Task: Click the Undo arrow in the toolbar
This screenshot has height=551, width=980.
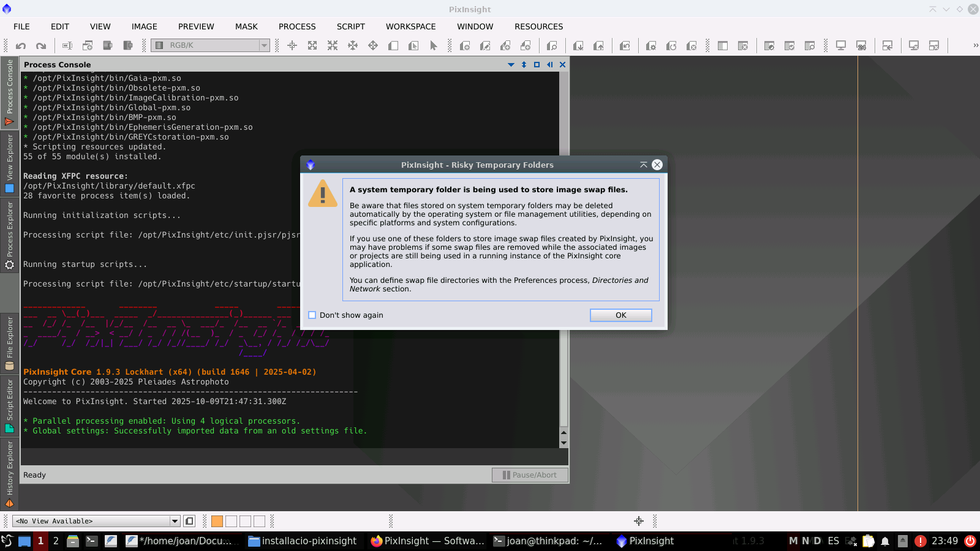Action: coord(21,46)
